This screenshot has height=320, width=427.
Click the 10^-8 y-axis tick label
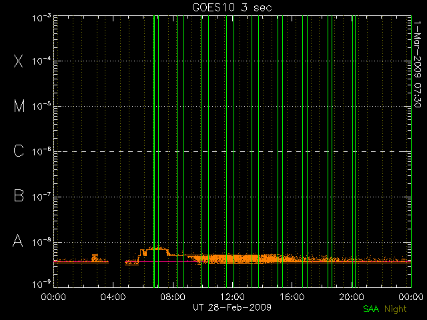[41, 242]
